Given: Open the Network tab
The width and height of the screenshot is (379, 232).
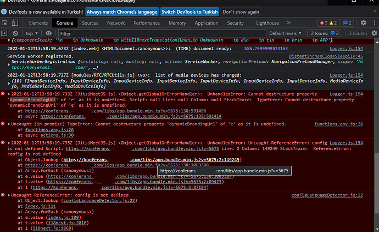Looking at the screenshot, I should tap(116, 23).
